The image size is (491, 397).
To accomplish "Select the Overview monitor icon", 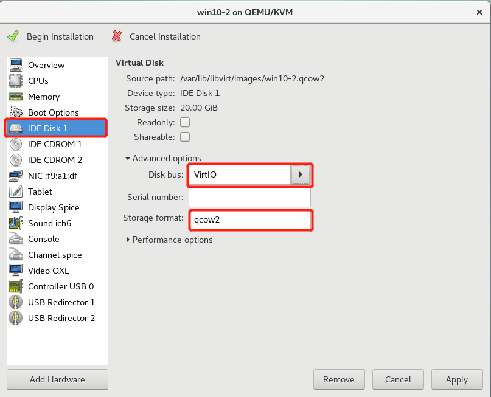I will (16, 65).
